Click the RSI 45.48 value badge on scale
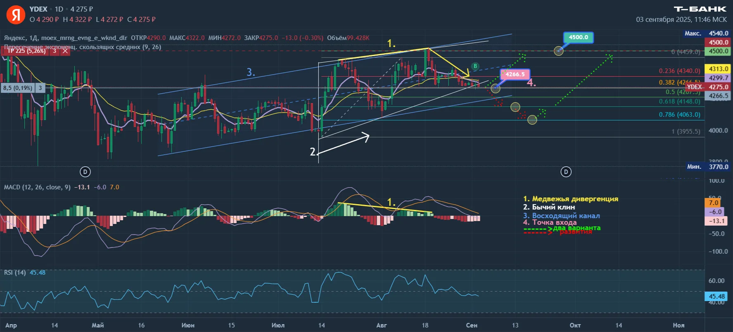This screenshot has height=332, width=733. [x=716, y=297]
